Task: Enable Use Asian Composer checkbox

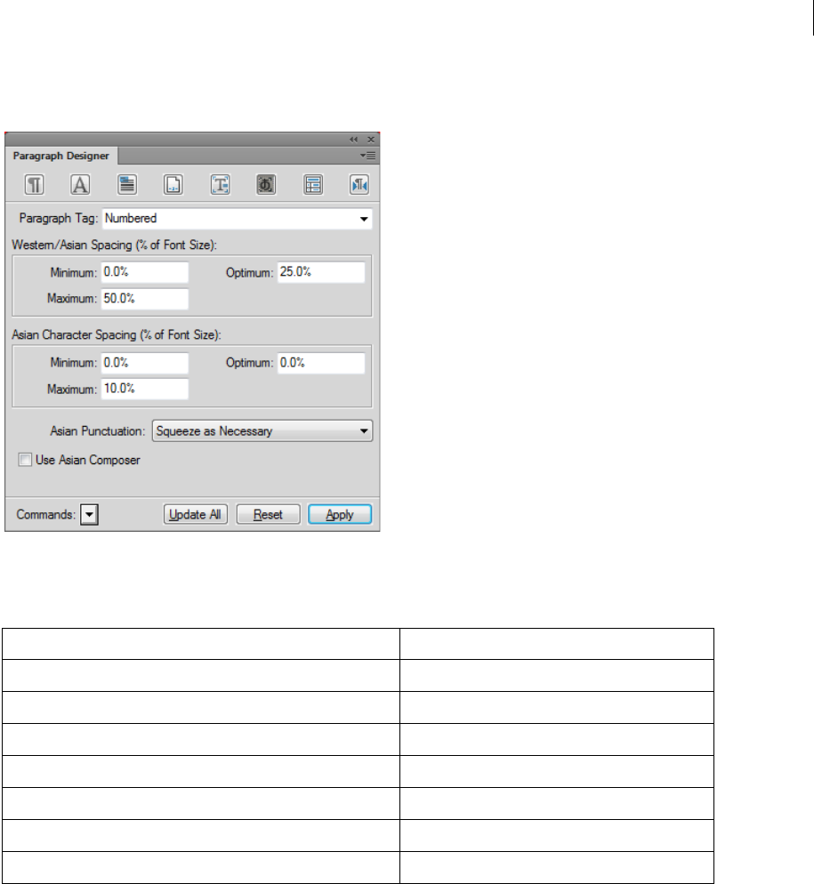Action: point(25,460)
